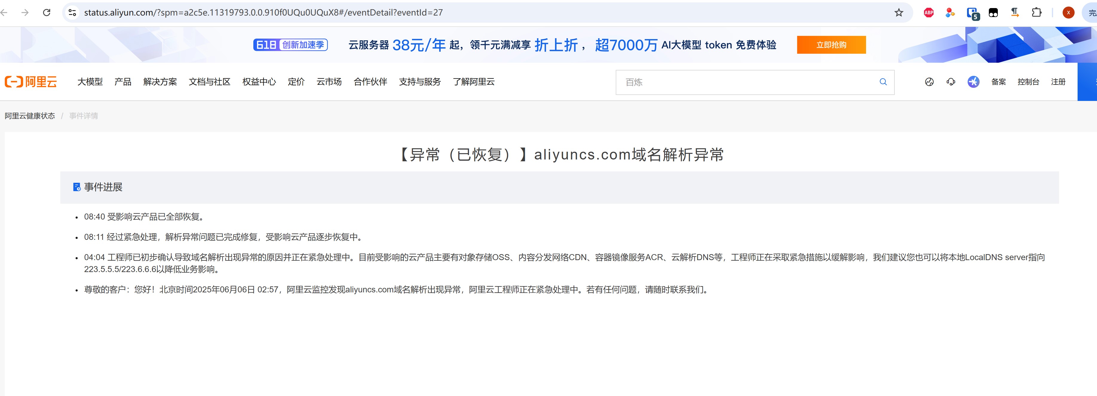This screenshot has width=1097, height=396.
Task: Open the headset customer service icon
Action: [951, 82]
